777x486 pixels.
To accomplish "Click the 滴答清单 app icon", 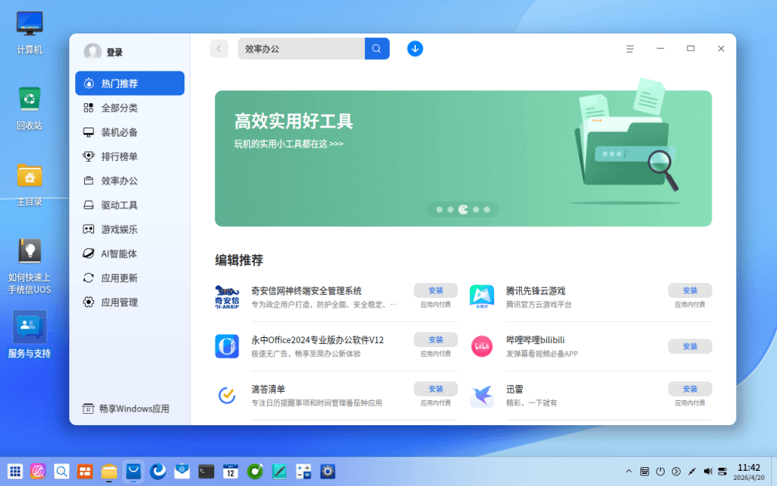I will tap(227, 395).
